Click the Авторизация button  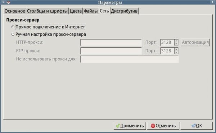coord(195,42)
